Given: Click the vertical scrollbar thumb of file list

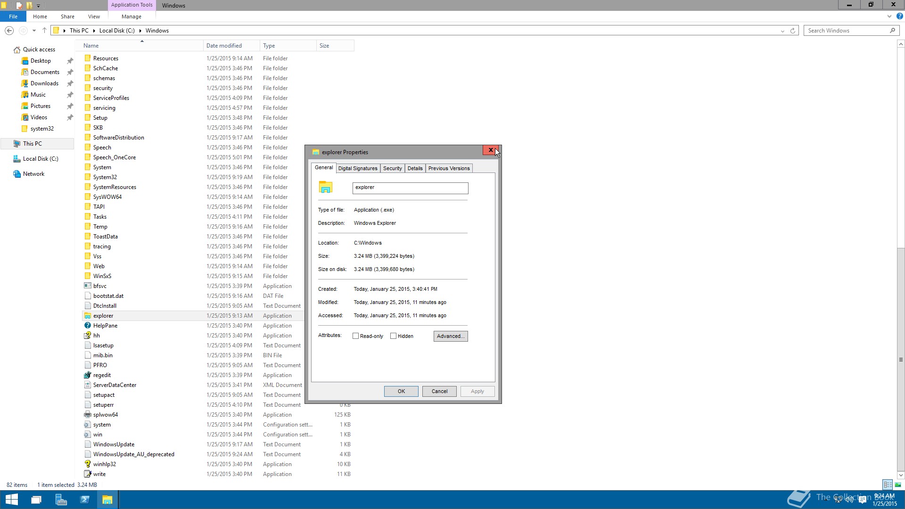Looking at the screenshot, I should point(901,359).
